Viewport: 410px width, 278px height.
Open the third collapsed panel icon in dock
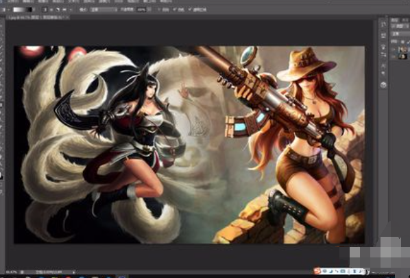point(383,47)
